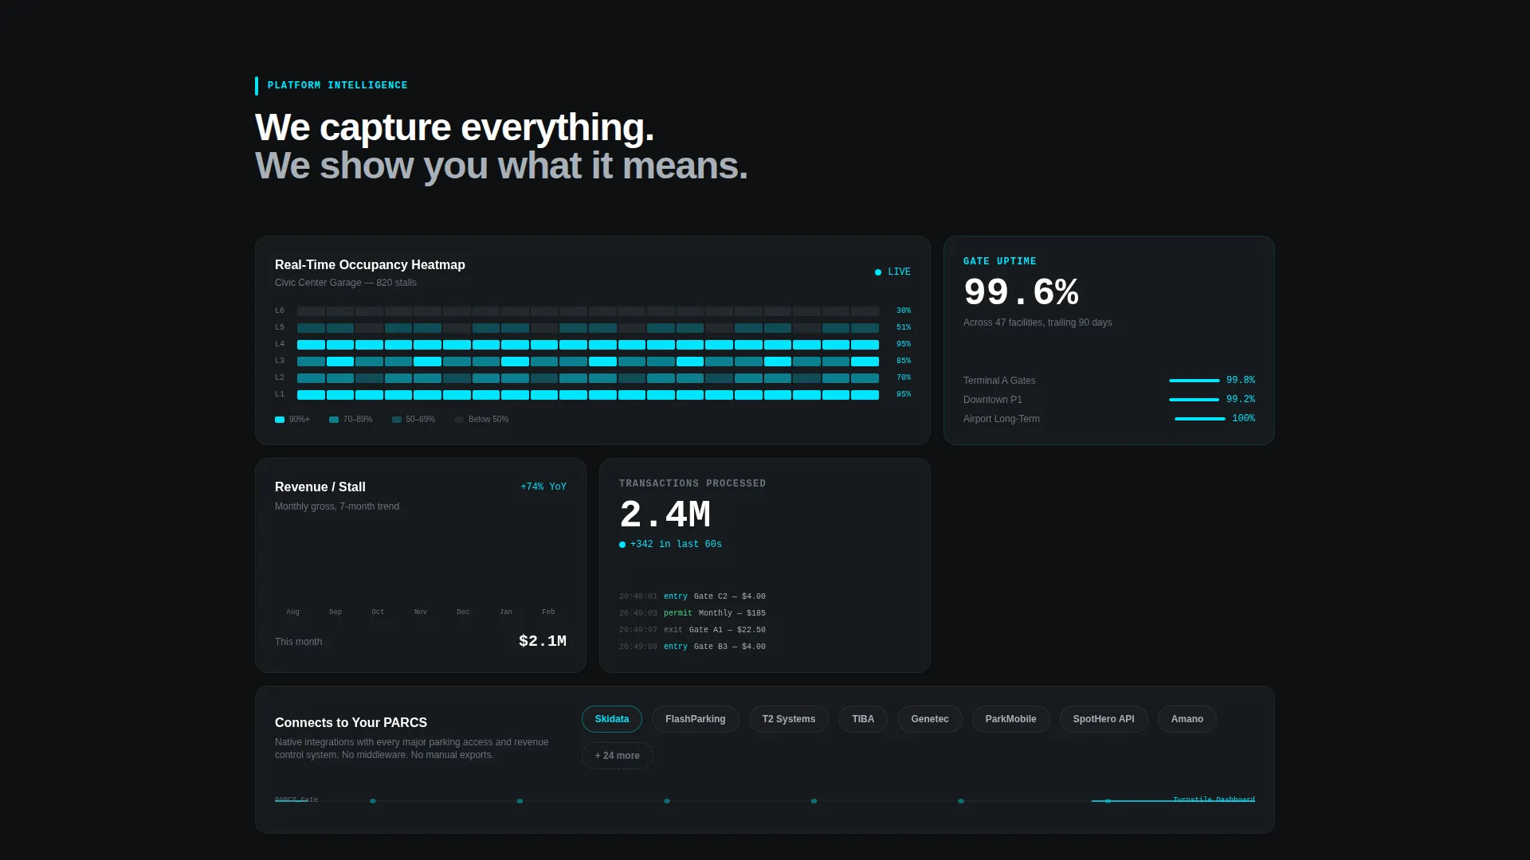
Task: Click the 'We capture everything.' headline
Action: pyautogui.click(x=454, y=127)
